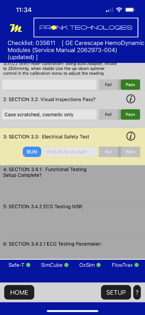
Task: Open info for Section 3.3 Electrical Safety Test
Action: [x=131, y=136]
